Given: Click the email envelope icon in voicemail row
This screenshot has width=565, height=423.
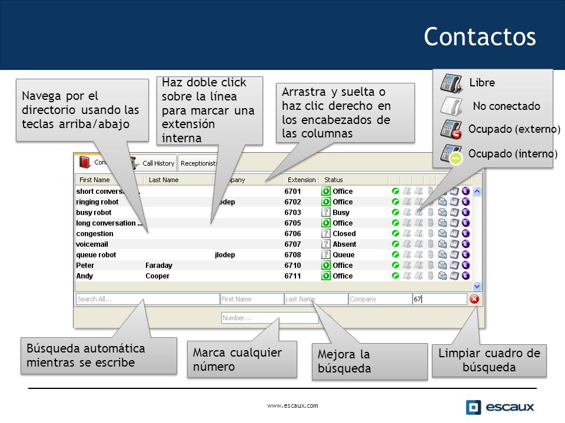Looking at the screenshot, I should click(442, 244).
